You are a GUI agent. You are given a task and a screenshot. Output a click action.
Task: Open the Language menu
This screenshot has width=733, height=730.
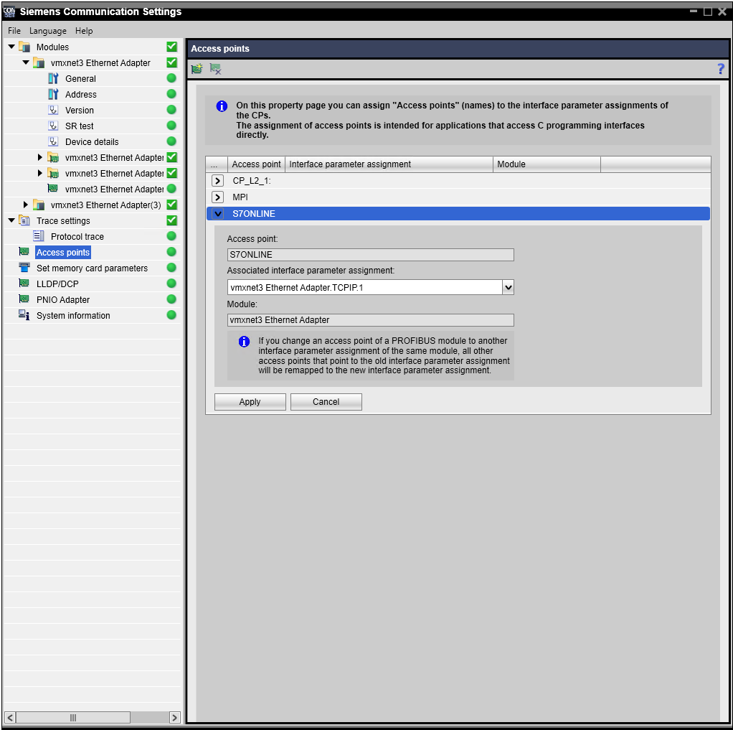click(x=48, y=31)
